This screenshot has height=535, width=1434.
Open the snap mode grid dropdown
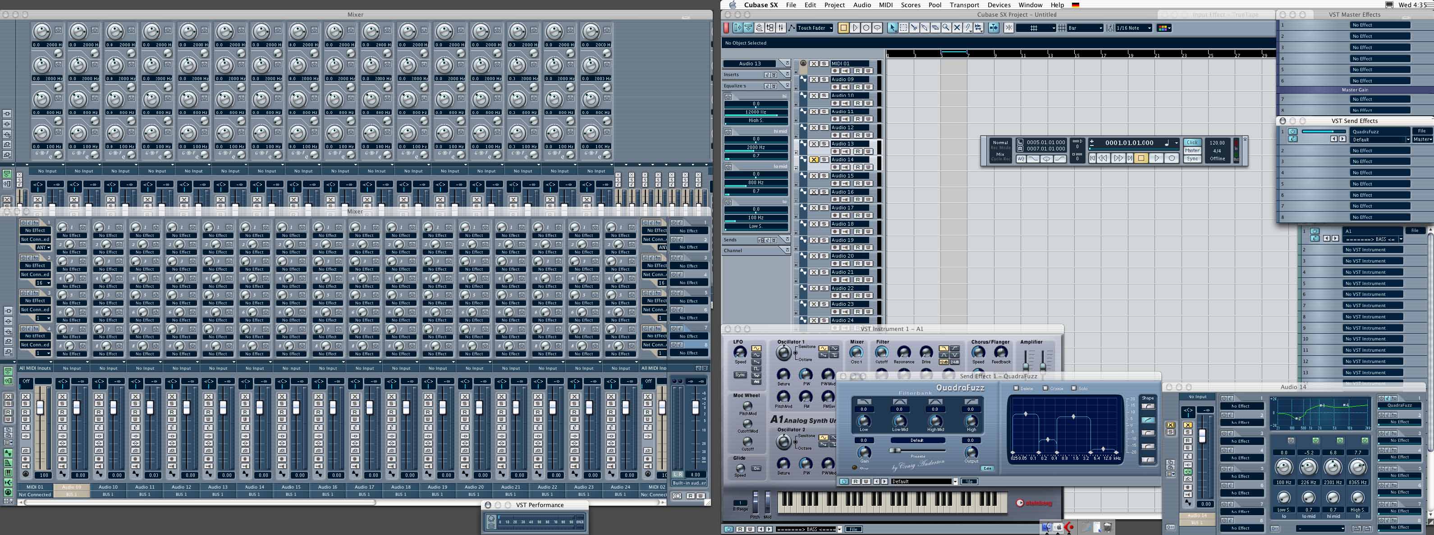[x=1036, y=28]
